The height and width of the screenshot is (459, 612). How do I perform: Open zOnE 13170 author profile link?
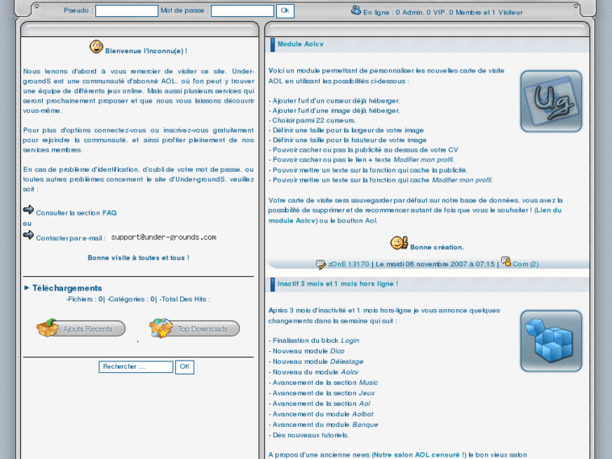coord(349,264)
